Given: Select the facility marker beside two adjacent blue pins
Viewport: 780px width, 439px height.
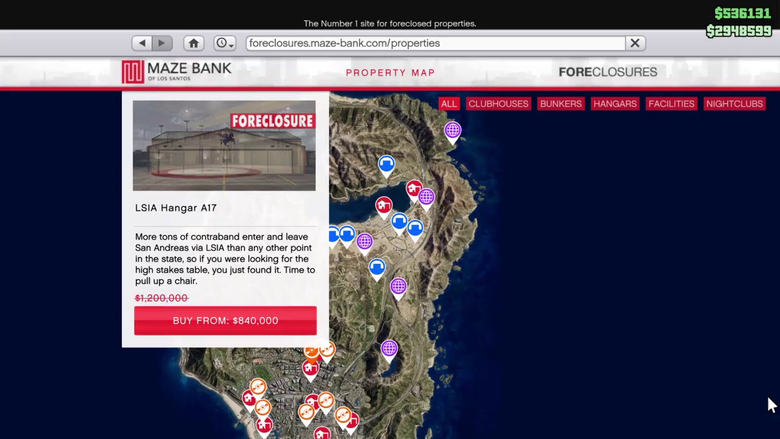Looking at the screenshot, I should point(364,243).
